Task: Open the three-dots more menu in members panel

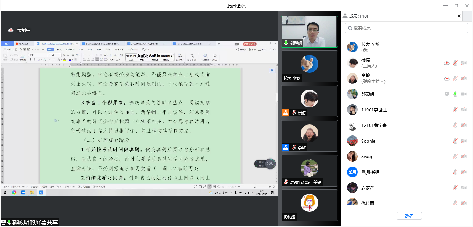Action: tap(453, 16)
